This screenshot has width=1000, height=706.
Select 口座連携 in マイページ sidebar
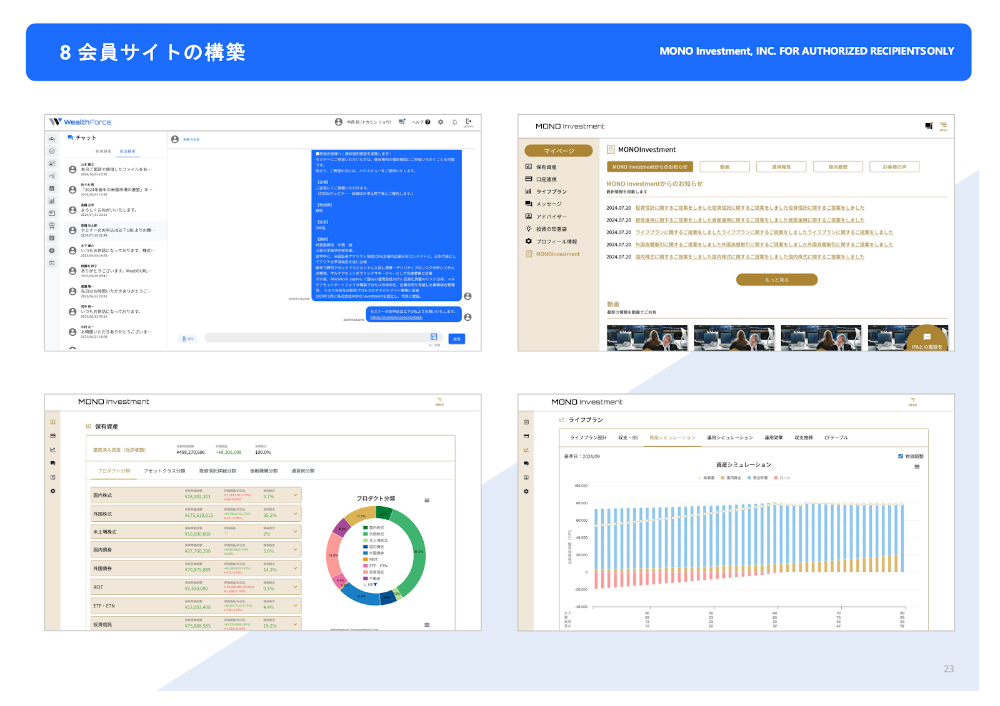541,179
